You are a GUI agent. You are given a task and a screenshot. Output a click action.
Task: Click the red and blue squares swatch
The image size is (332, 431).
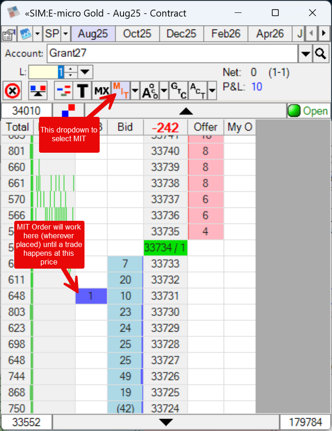pyautogui.click(x=68, y=111)
